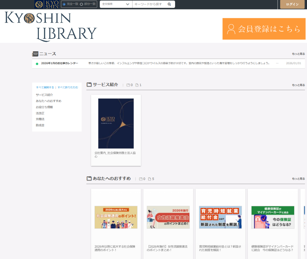This screenshot has width=307, height=259.
Task: Open the 会社案内 brochure thumbnail
Action: (116, 123)
